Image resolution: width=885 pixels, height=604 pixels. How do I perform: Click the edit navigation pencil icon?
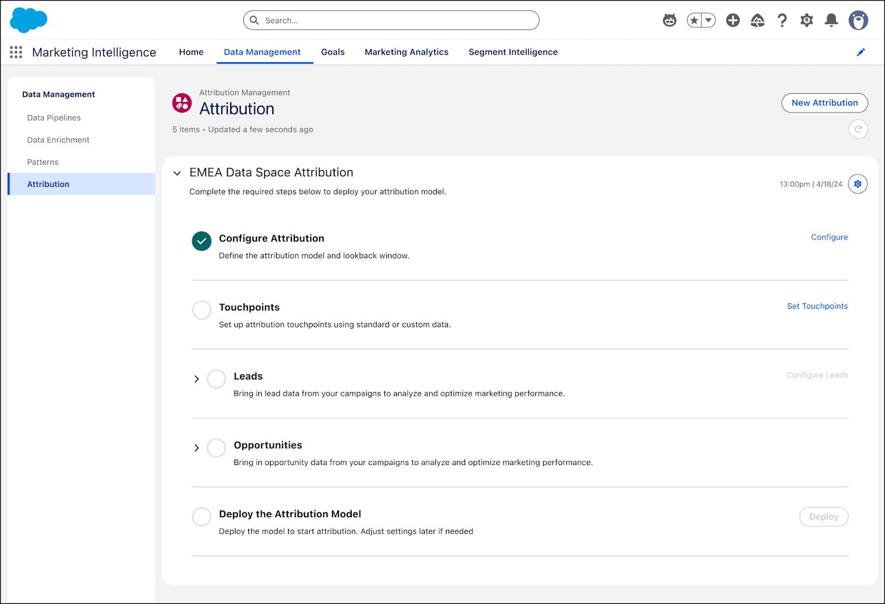pos(861,52)
